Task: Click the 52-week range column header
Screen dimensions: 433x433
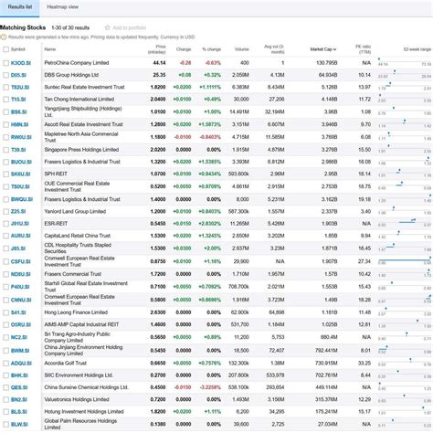Action: (x=417, y=49)
